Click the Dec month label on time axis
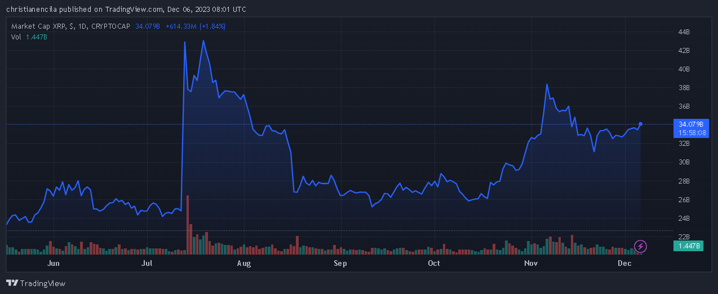This screenshot has height=294, width=718. tap(624, 263)
